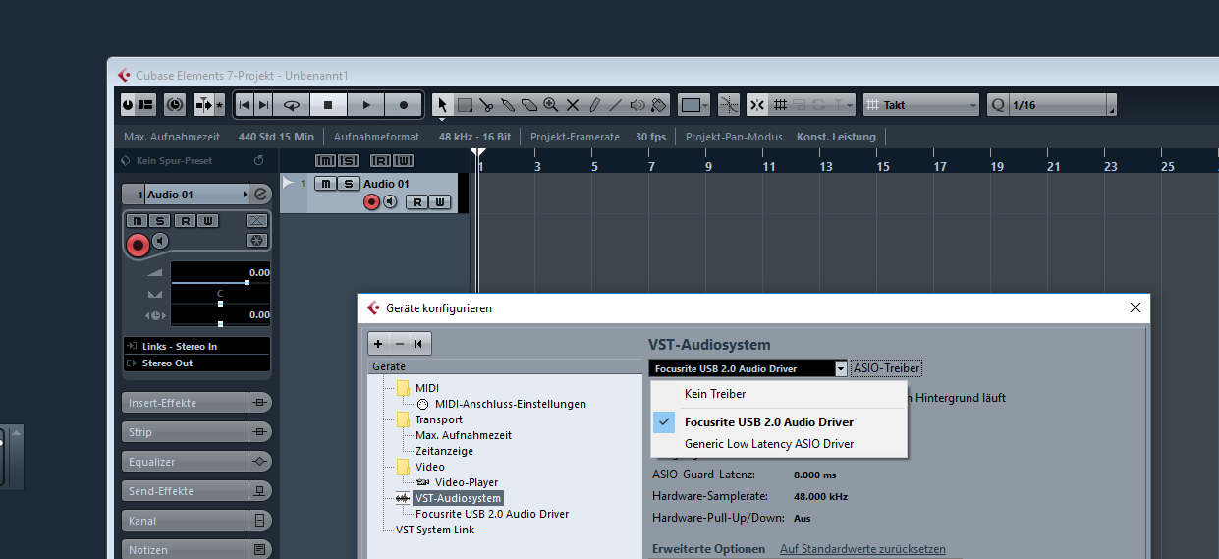Select the Play speaker tool
The height and width of the screenshot is (559, 1219).
[x=637, y=104]
